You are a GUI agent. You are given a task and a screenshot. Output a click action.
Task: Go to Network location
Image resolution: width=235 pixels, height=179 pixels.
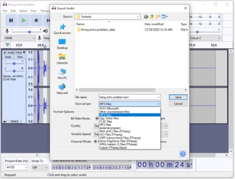[62, 89]
